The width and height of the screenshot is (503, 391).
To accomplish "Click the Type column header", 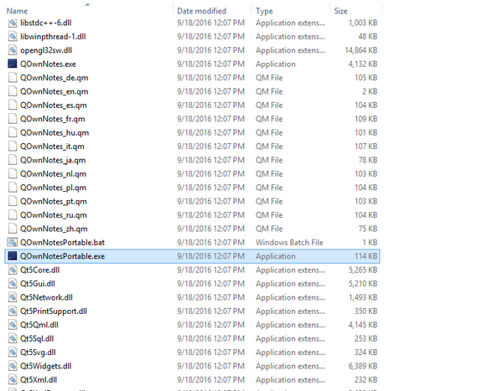I will [265, 10].
